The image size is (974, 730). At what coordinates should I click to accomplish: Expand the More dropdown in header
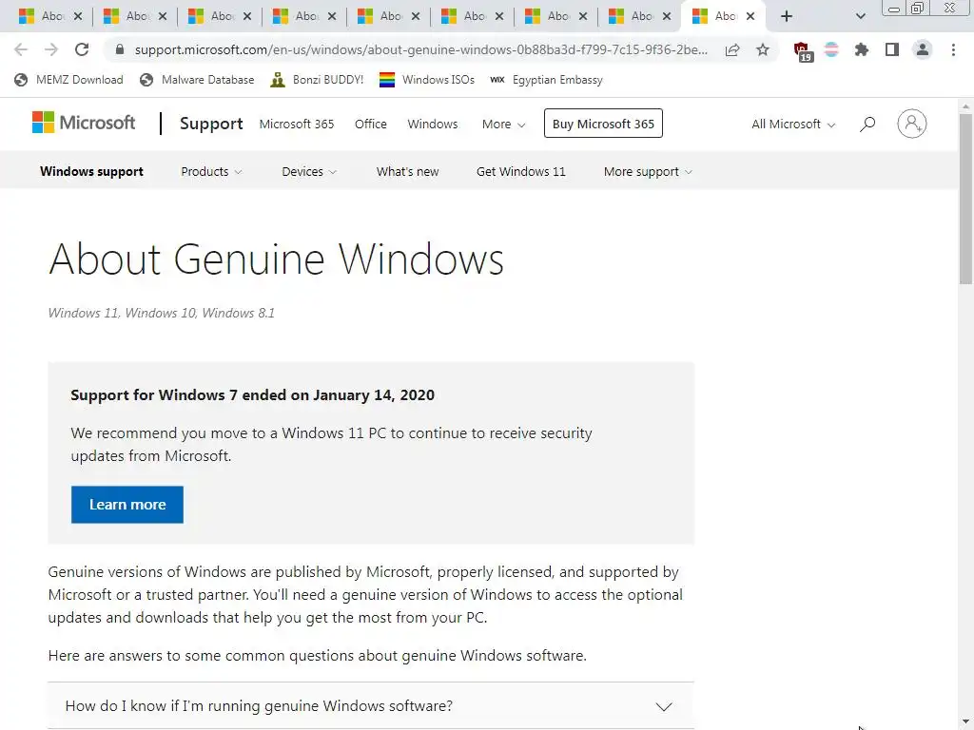click(x=504, y=125)
